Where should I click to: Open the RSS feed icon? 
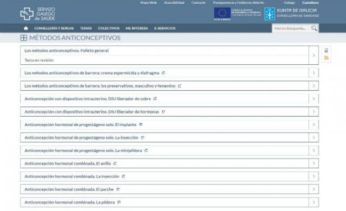326,58
